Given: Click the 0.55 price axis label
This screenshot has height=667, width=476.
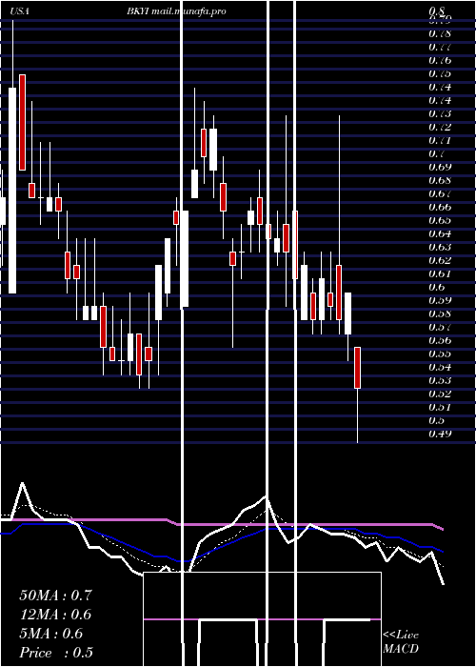Looking at the screenshot, I should (440, 354).
